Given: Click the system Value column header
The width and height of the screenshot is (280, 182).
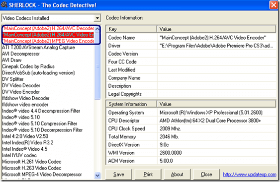Looking at the screenshot, I should (x=216, y=104).
